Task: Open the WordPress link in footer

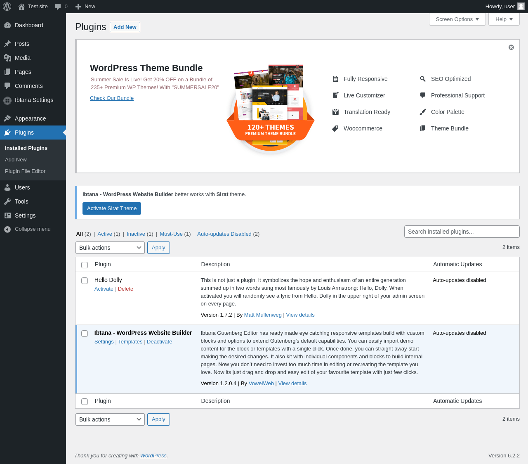Action: pos(153,456)
